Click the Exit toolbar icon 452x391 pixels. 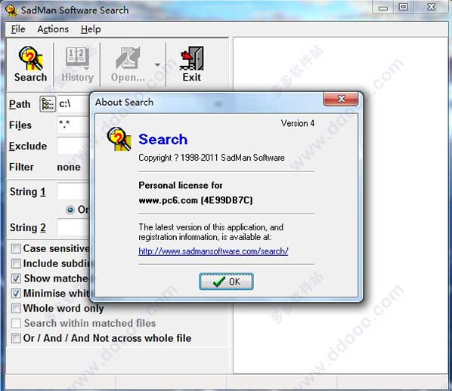click(x=191, y=64)
